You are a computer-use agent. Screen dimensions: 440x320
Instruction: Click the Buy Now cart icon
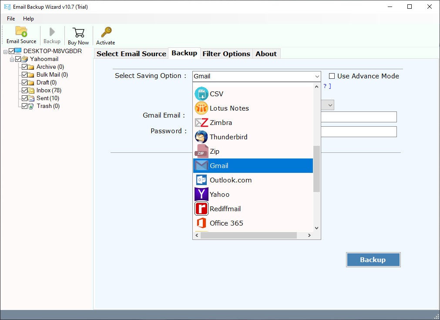click(78, 33)
